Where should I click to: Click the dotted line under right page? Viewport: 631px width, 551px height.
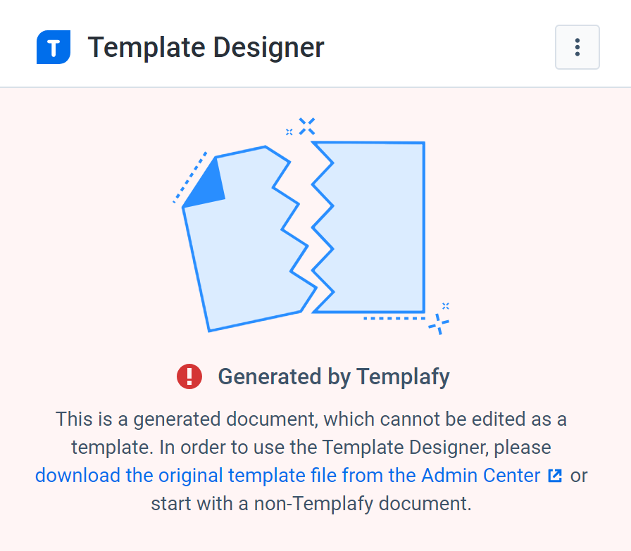point(394,319)
